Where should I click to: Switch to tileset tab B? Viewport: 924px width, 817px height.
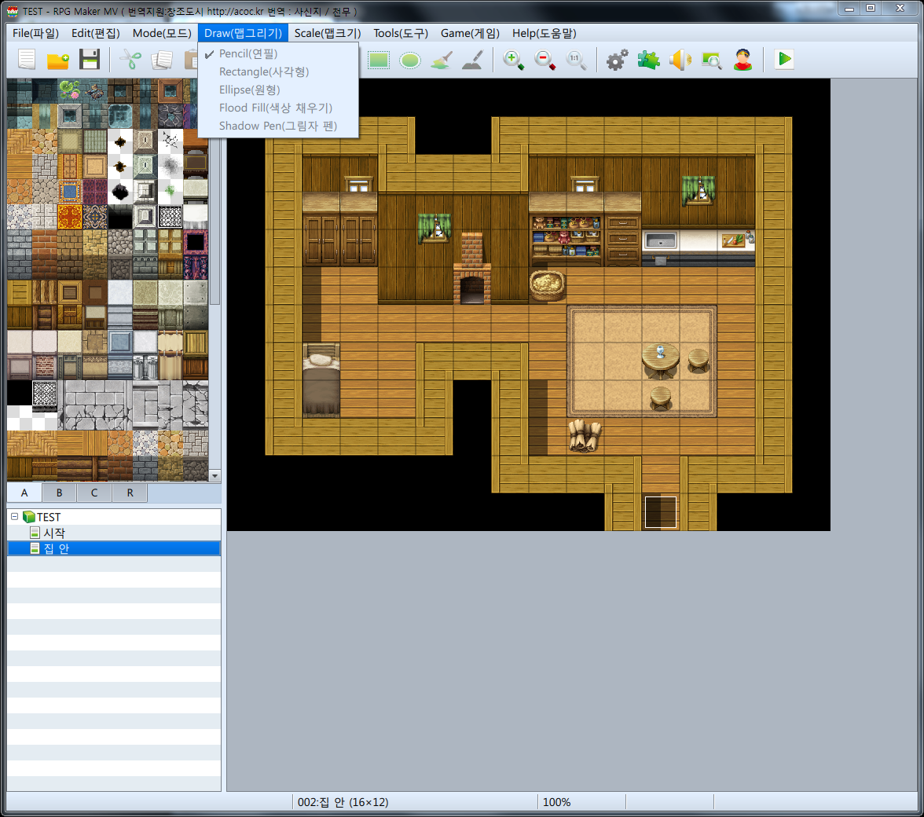coord(59,493)
